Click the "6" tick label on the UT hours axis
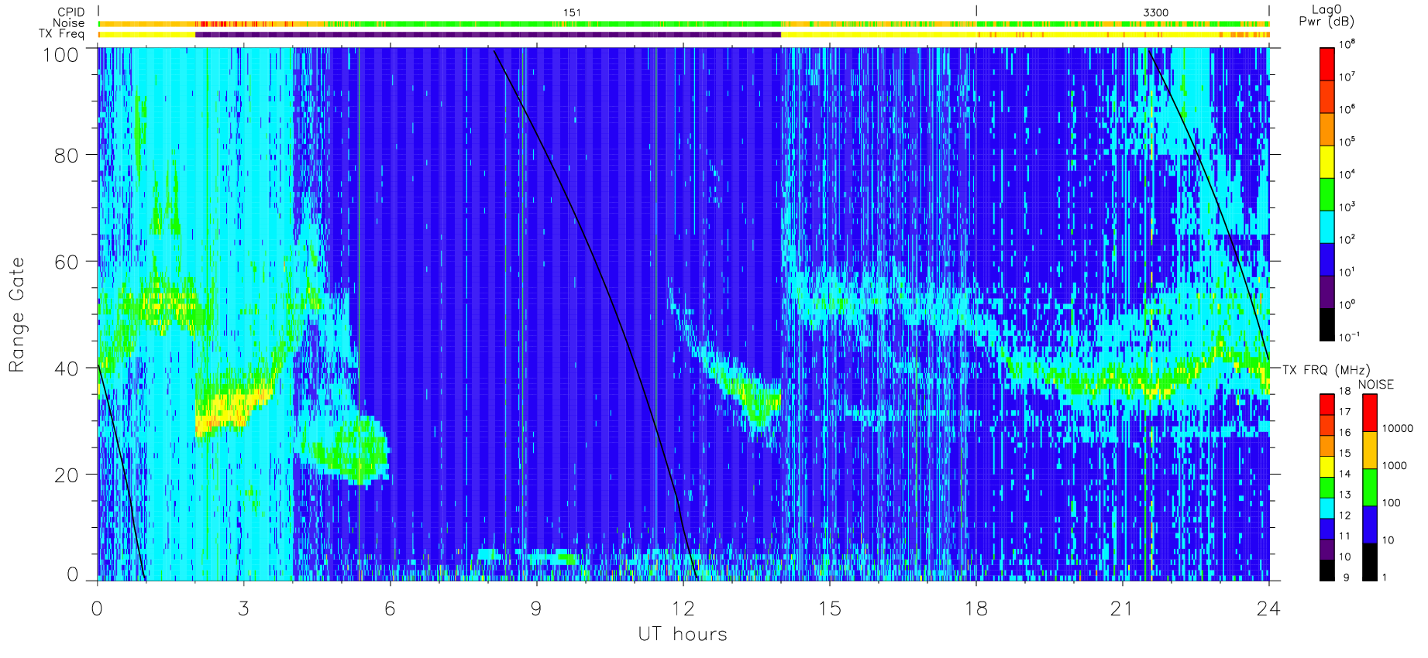1428x658 pixels. click(390, 608)
